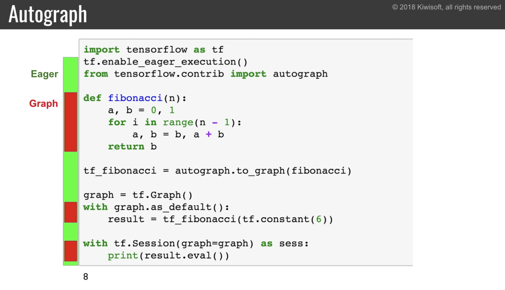The height and width of the screenshot is (290, 505).
Task: Click the Kiwisoft copyright notice
Action: [447, 7]
